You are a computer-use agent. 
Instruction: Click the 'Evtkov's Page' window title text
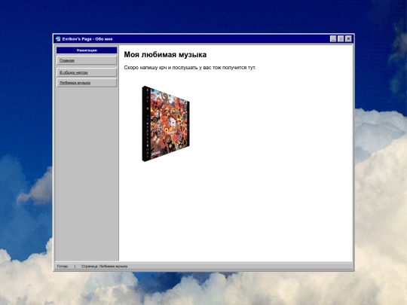click(87, 39)
